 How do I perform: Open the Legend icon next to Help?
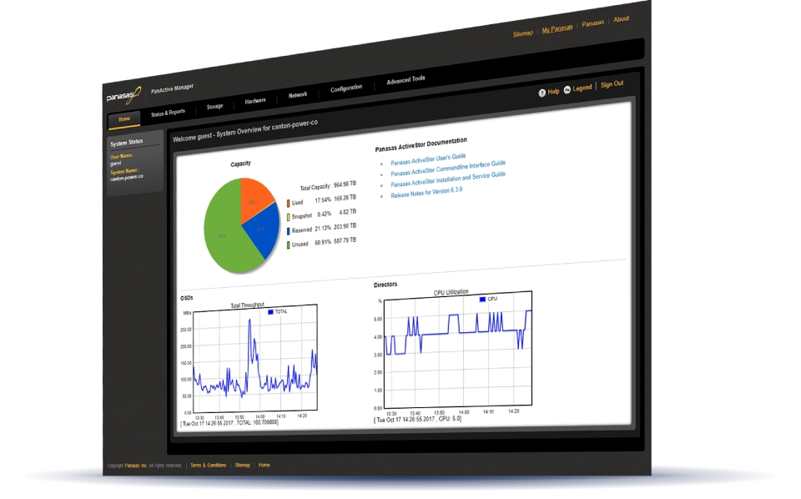(569, 89)
